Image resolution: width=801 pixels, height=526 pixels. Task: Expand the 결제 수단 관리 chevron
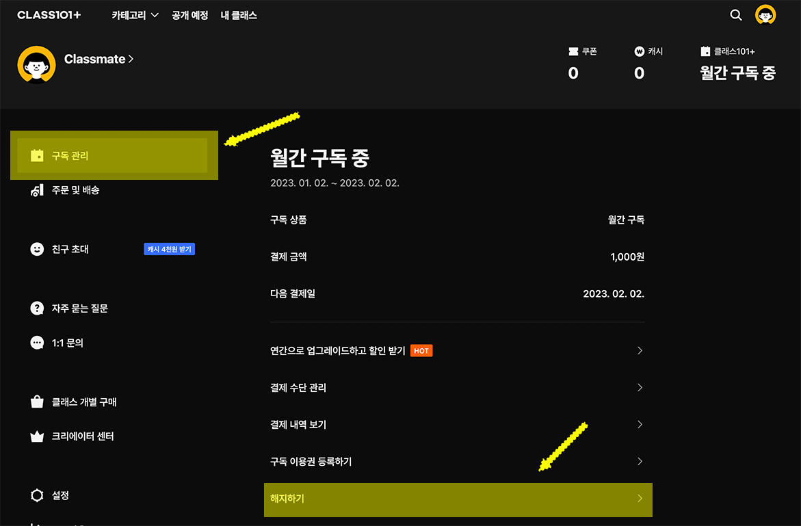(x=640, y=387)
